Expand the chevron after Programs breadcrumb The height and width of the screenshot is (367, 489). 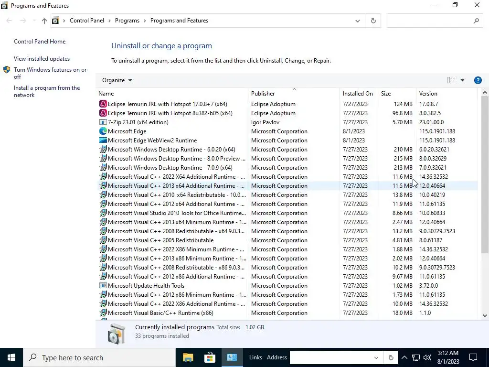(145, 21)
